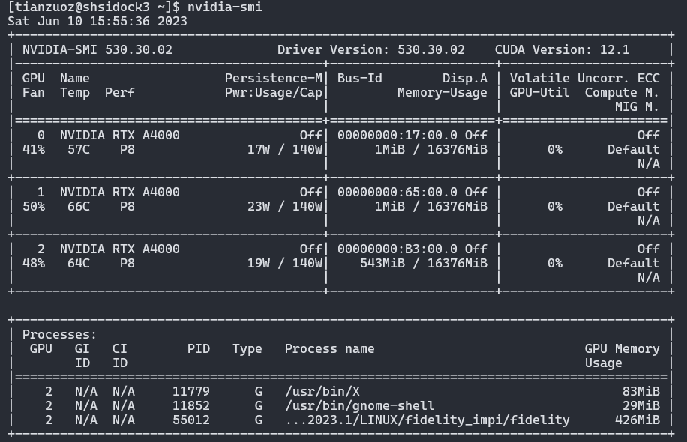Image resolution: width=687 pixels, height=442 pixels.
Task: Click the 41% fan speed value
Action: pyautogui.click(x=34, y=150)
